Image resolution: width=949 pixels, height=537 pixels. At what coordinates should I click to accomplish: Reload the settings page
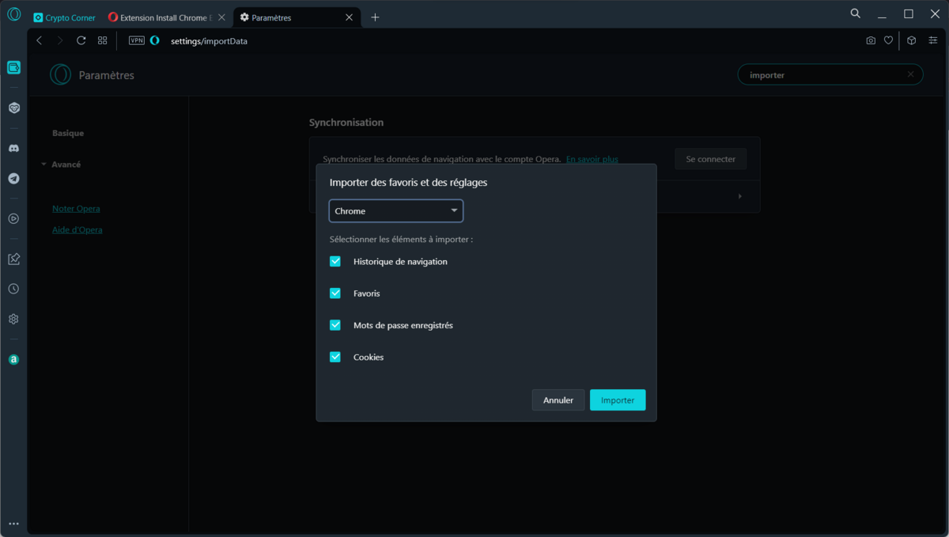point(81,40)
